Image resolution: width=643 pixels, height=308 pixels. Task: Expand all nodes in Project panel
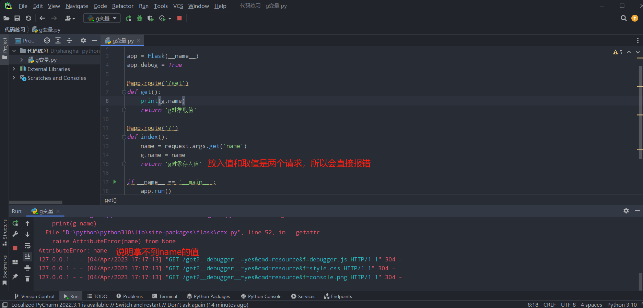(x=58, y=40)
